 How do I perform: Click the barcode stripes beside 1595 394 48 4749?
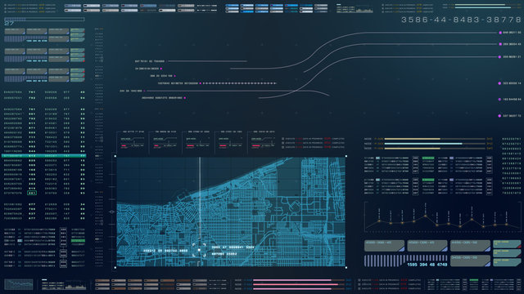[x=386, y=261]
